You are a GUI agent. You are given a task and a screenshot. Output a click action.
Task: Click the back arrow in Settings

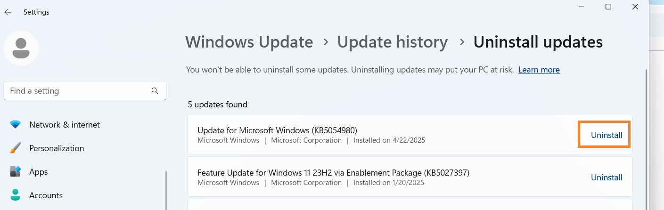coord(8,12)
